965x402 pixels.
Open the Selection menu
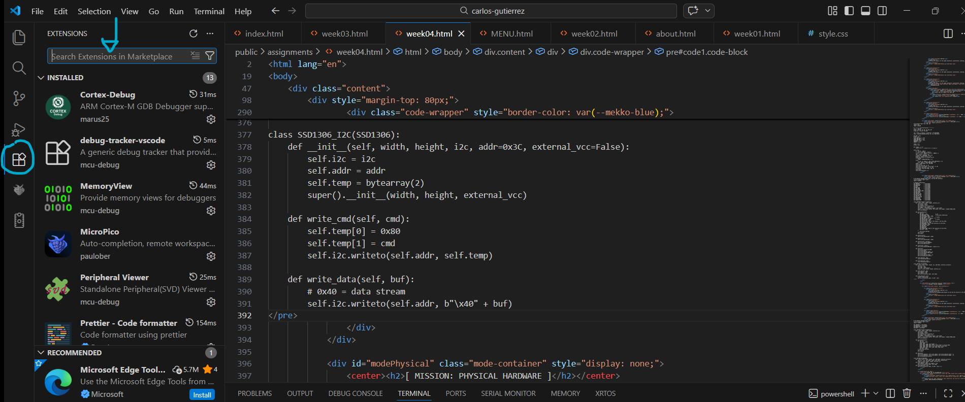point(94,11)
